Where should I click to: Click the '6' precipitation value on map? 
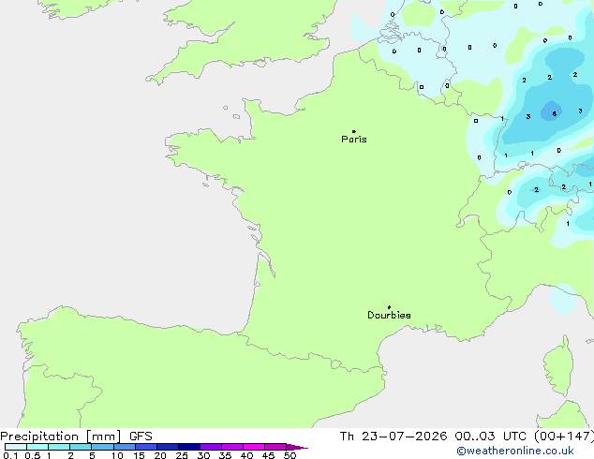(555, 113)
